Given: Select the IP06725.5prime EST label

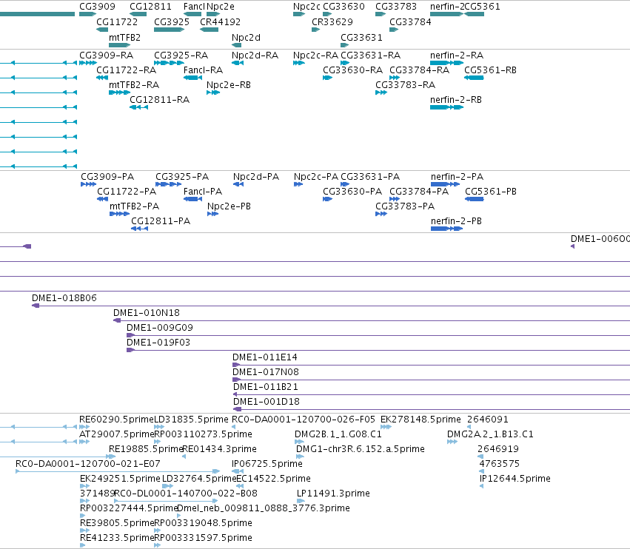Looking at the screenshot, I should point(267,464).
